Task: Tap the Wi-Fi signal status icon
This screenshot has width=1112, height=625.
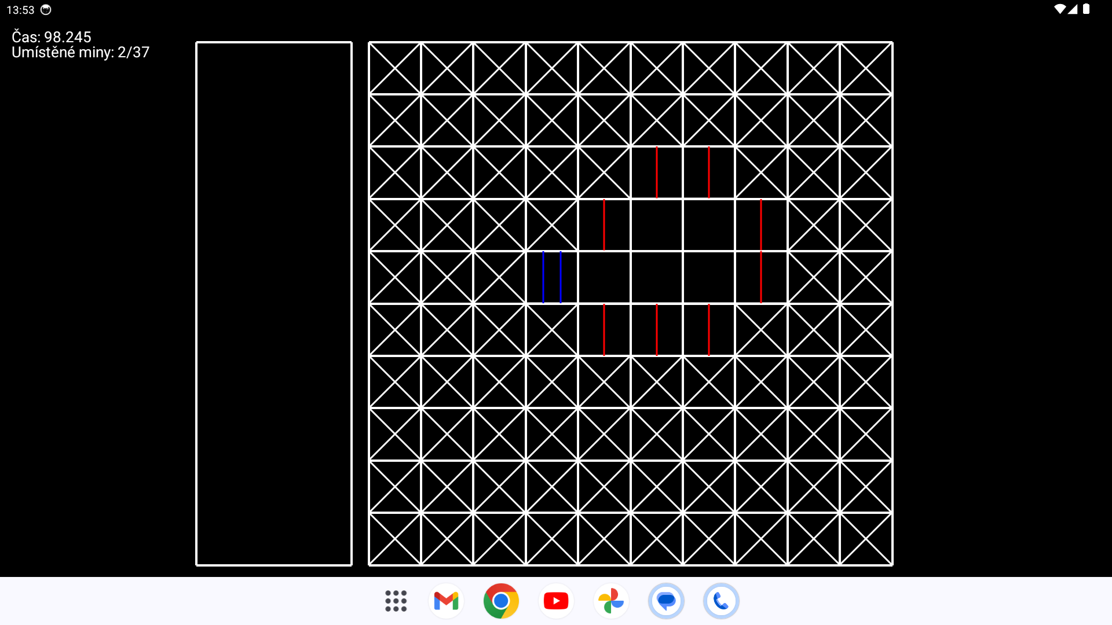Action: (x=1059, y=9)
